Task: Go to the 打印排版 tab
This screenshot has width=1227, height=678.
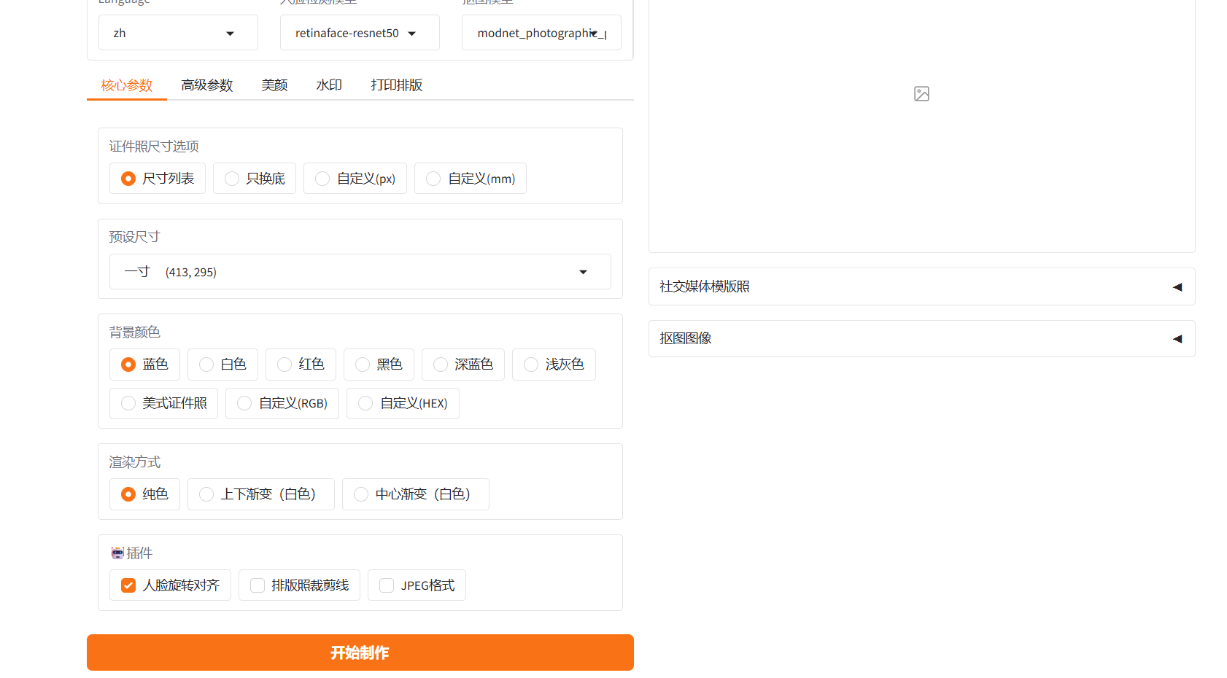Action: [x=396, y=85]
